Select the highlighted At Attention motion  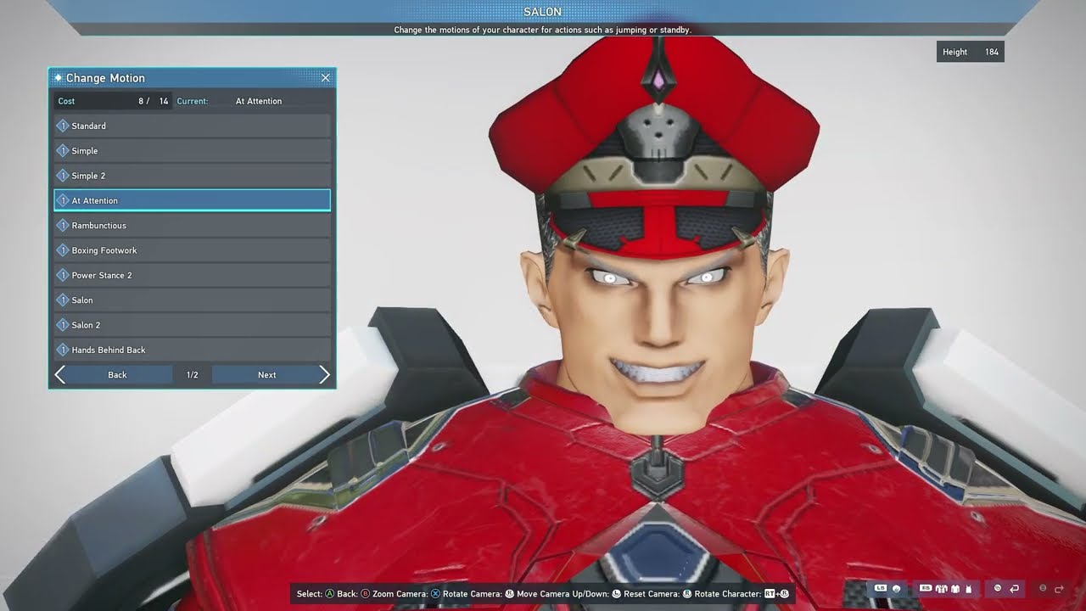click(193, 200)
